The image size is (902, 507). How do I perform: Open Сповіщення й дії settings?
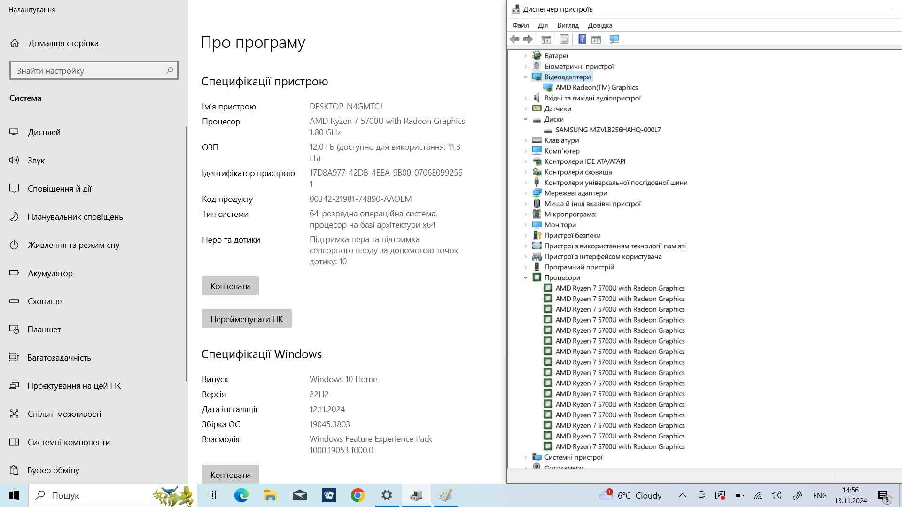click(x=94, y=189)
